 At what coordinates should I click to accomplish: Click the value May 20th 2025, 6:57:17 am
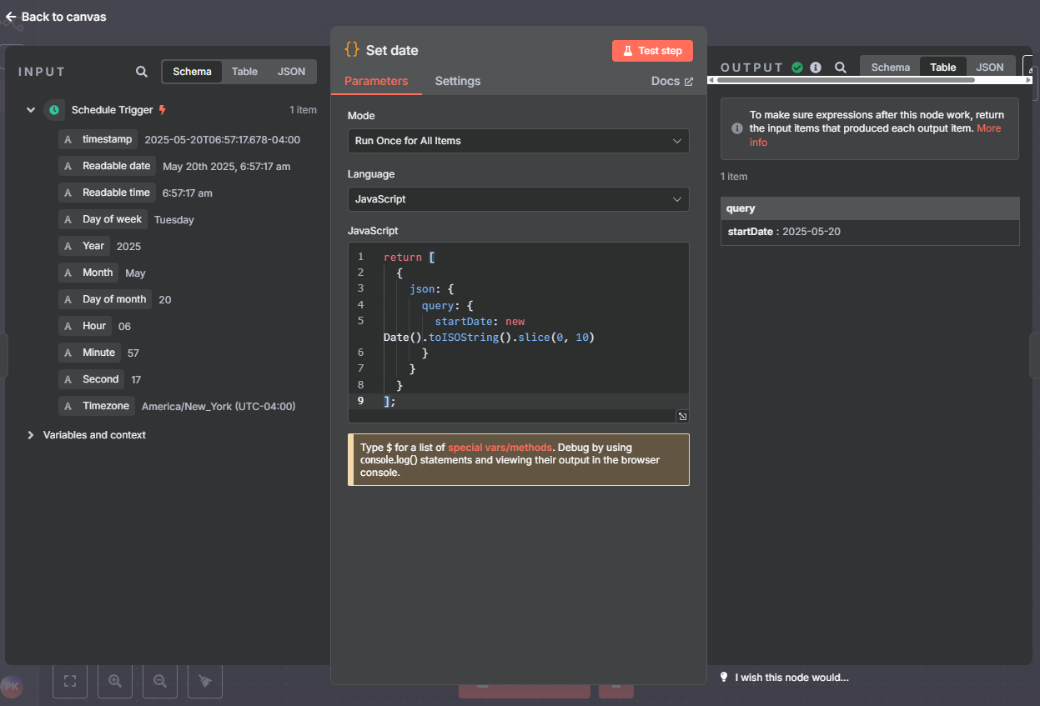pos(227,167)
